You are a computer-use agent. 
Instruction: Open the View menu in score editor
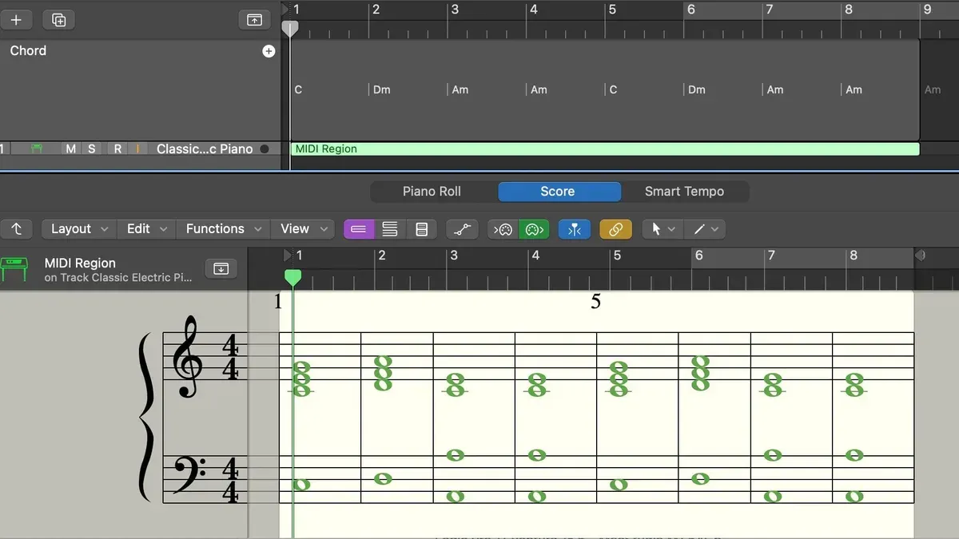(304, 229)
